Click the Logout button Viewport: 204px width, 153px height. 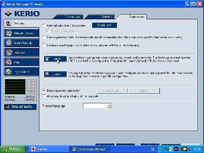click(144, 91)
